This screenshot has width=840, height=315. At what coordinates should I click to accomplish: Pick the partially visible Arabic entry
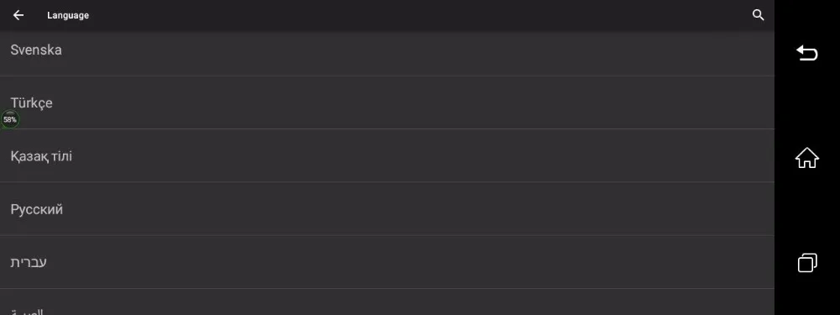click(387, 302)
